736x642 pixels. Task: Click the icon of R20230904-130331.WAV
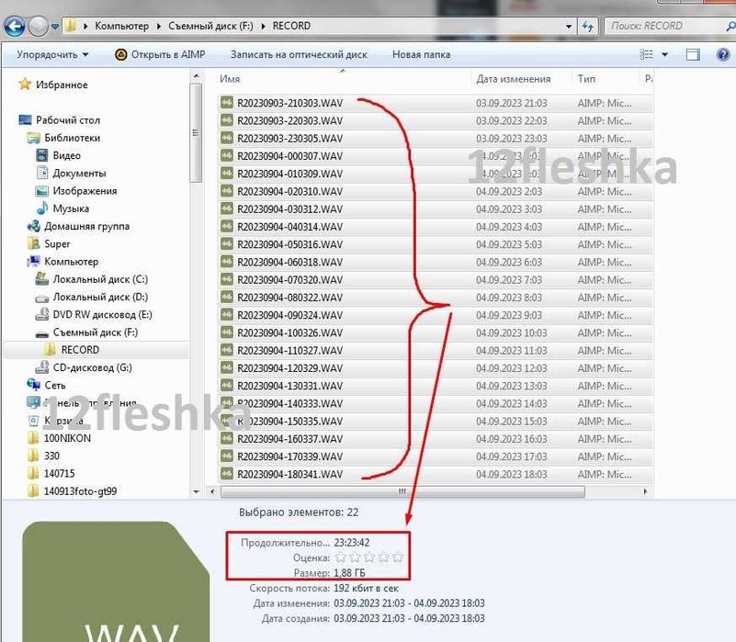coord(227,386)
